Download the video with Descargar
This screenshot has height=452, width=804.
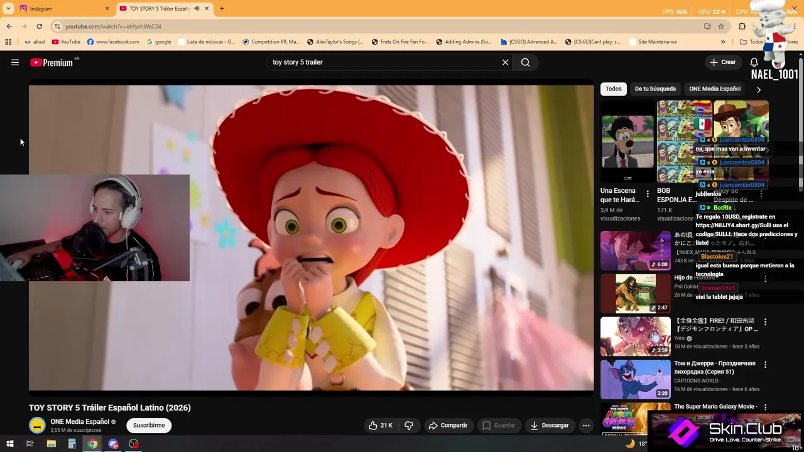click(550, 425)
